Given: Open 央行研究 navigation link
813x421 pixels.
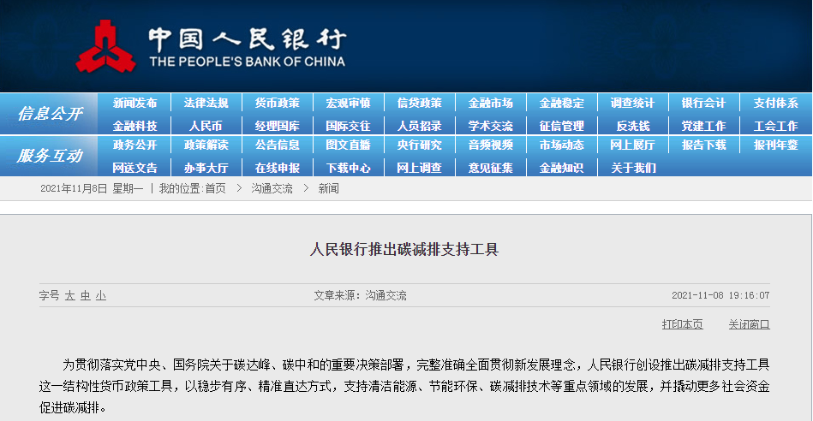Looking at the screenshot, I should [419, 145].
